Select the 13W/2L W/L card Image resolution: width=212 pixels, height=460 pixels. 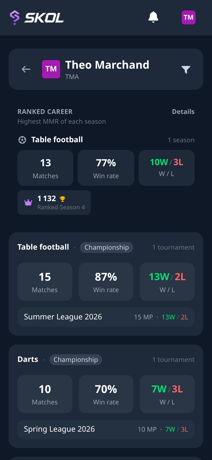167,282
